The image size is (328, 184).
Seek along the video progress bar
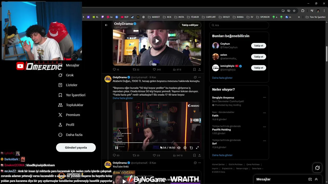[157, 143]
